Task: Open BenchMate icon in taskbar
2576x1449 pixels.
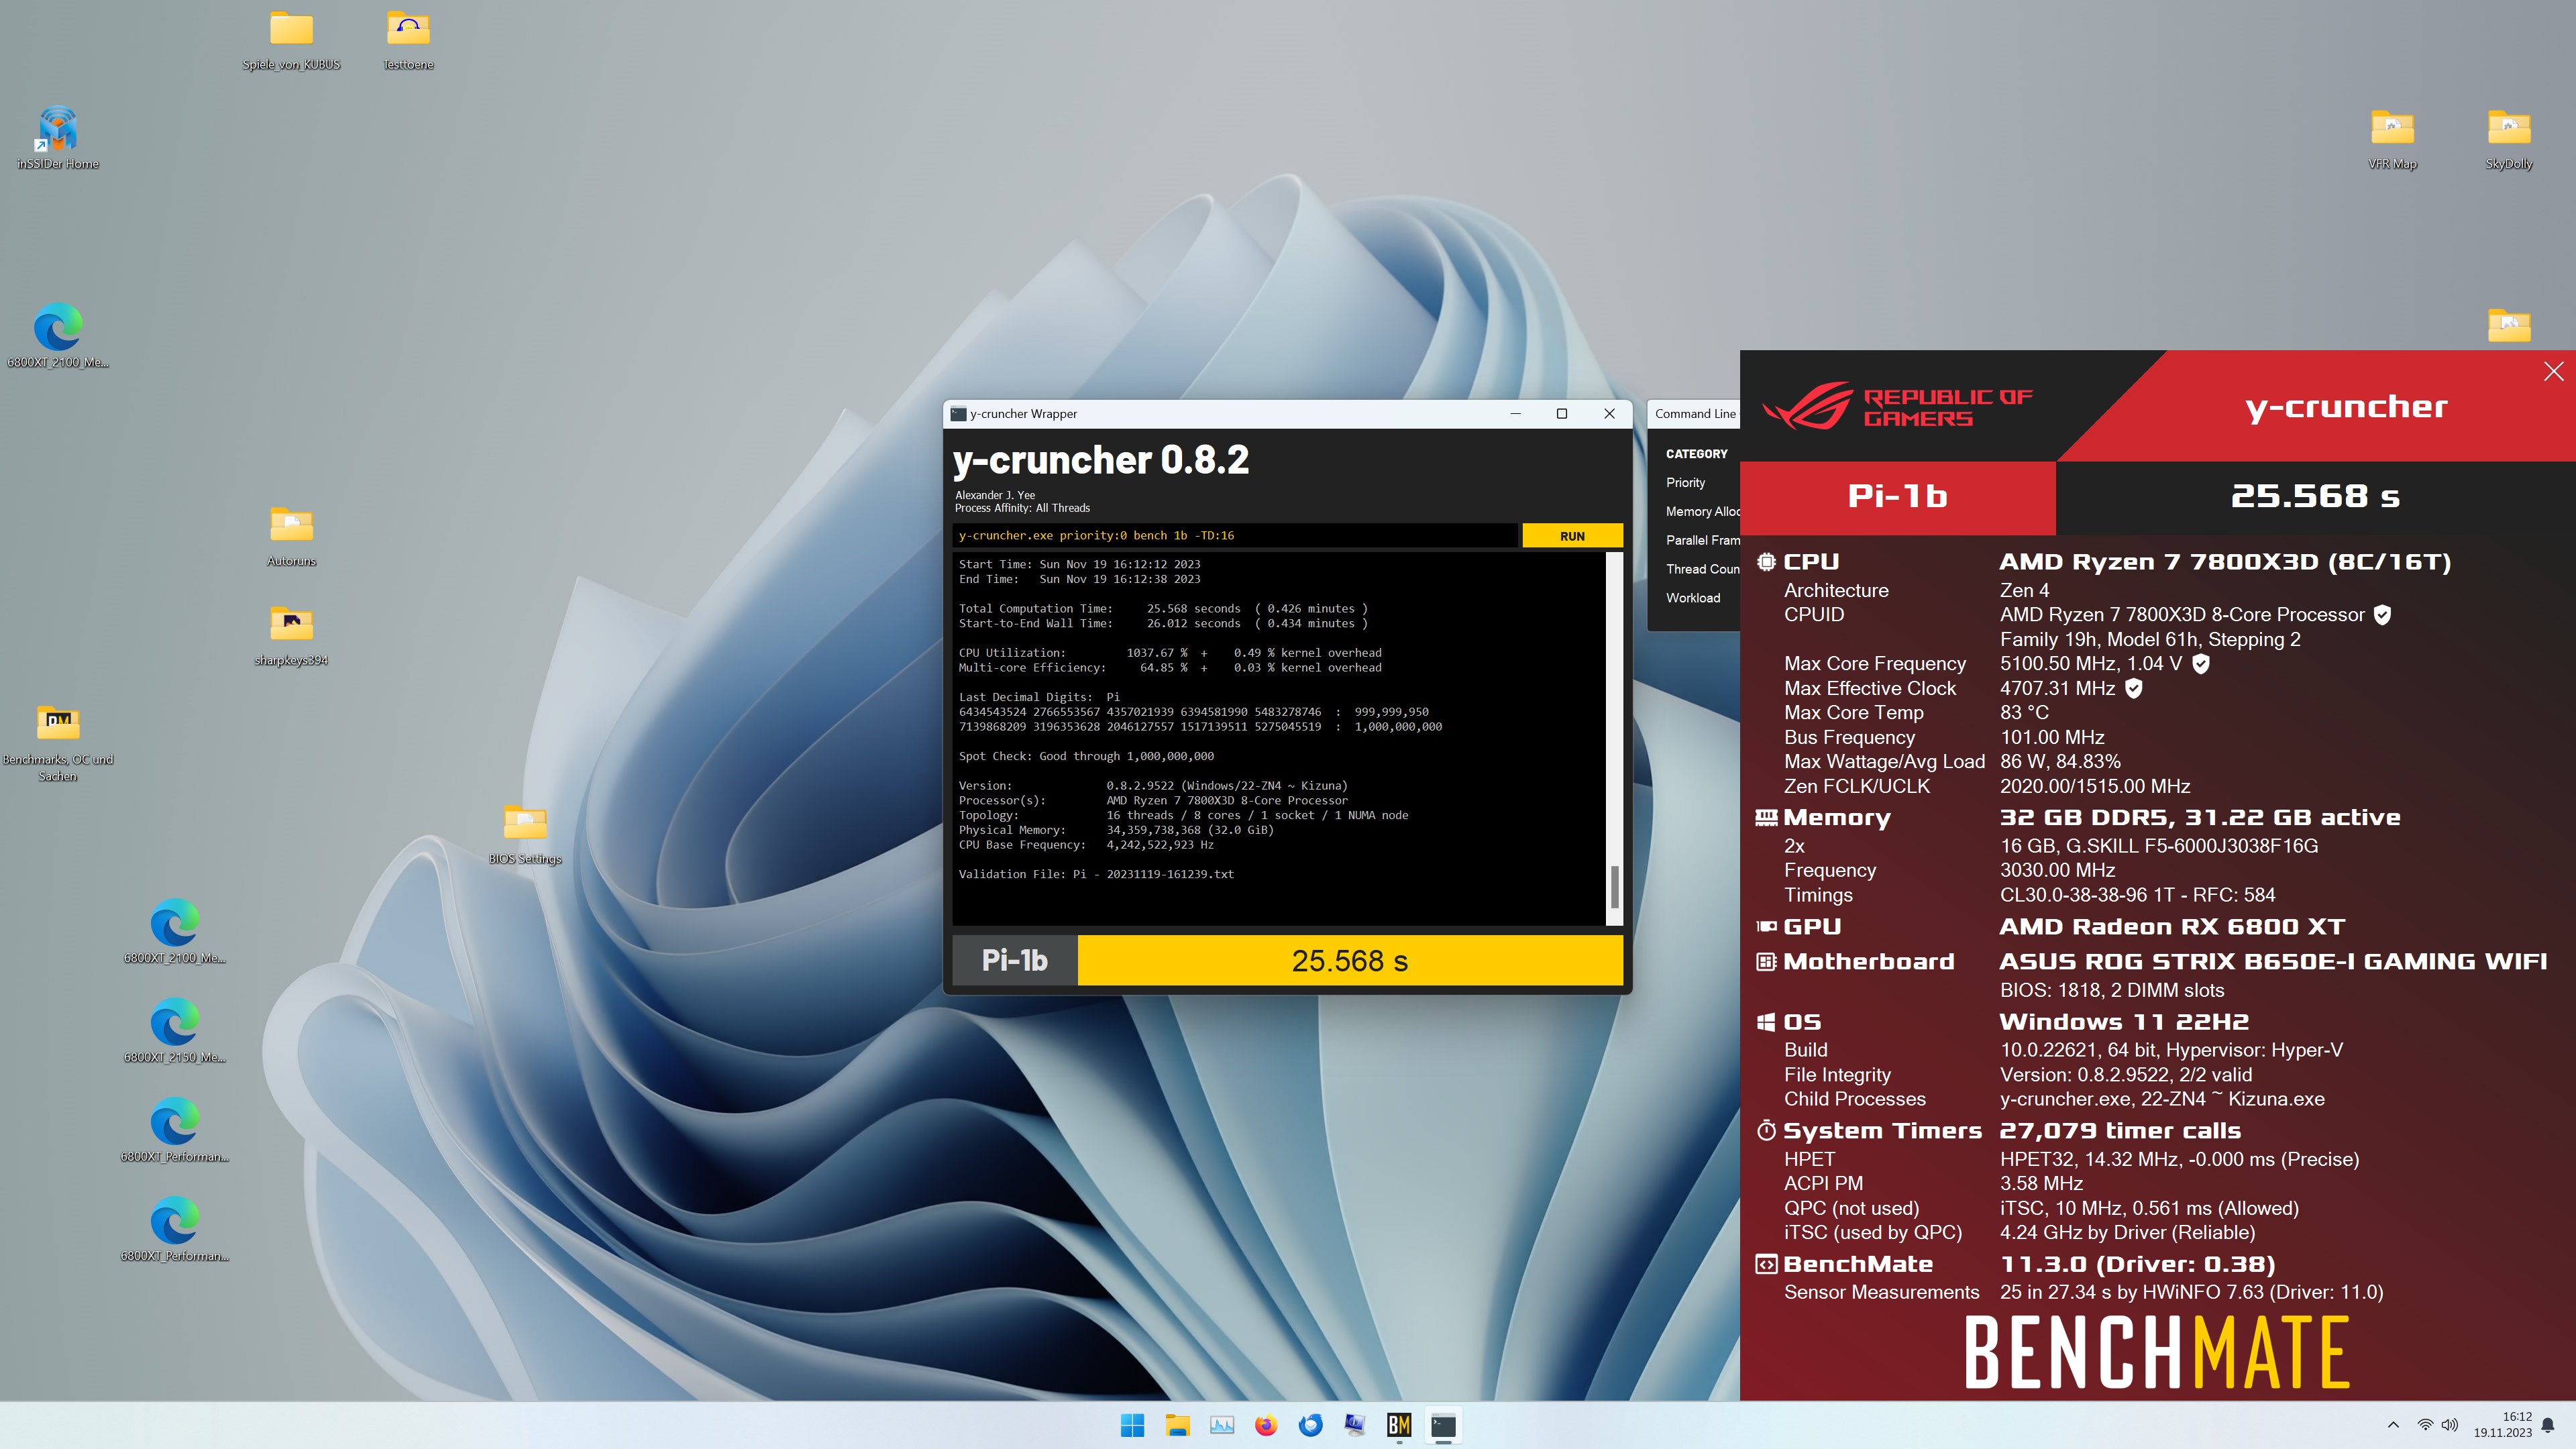Action: (x=1399, y=1425)
